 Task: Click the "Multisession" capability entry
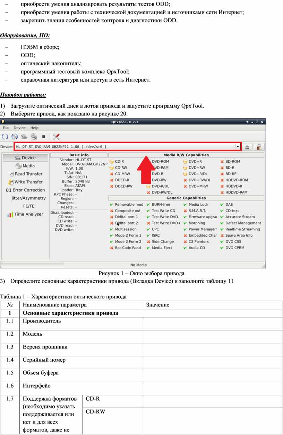click(x=123, y=229)
